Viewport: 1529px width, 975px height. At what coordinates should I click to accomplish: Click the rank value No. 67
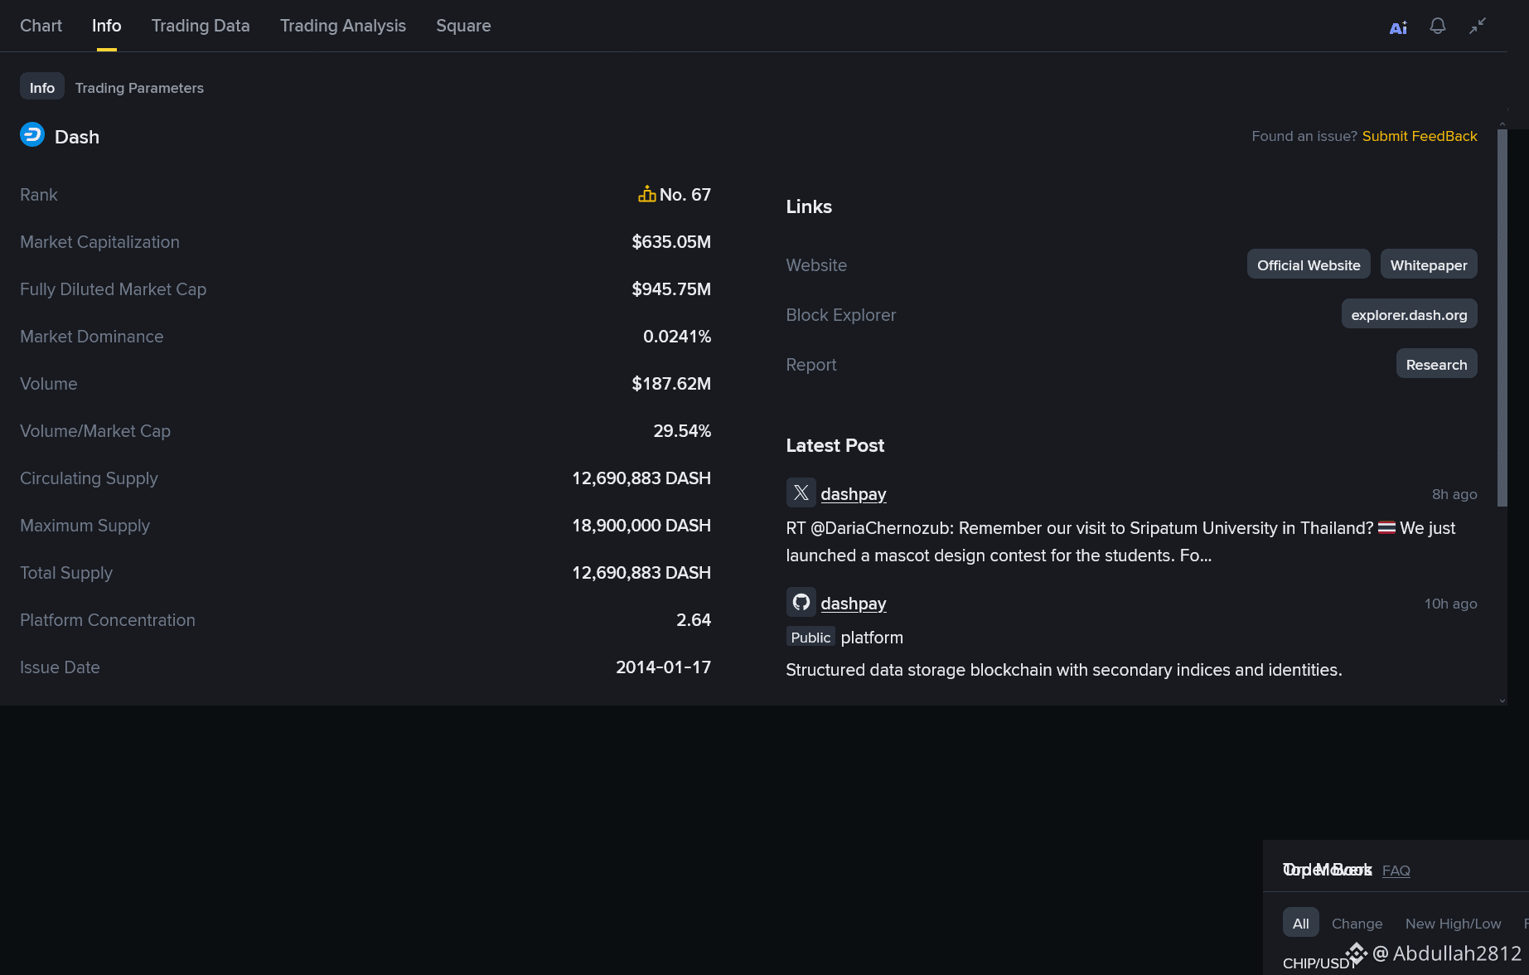[x=685, y=195]
